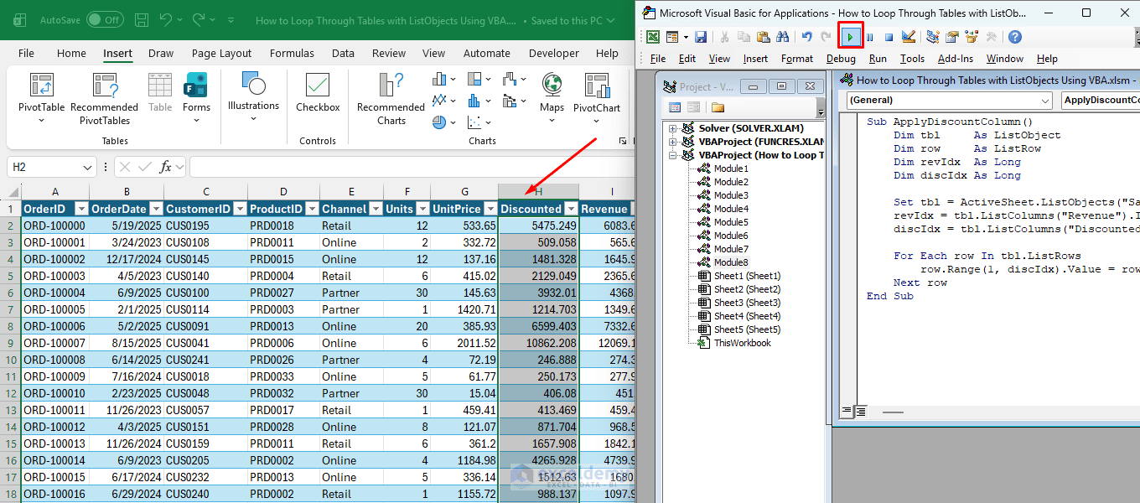
Task: Click Procedure View toggle below code pane
Action: [847, 412]
